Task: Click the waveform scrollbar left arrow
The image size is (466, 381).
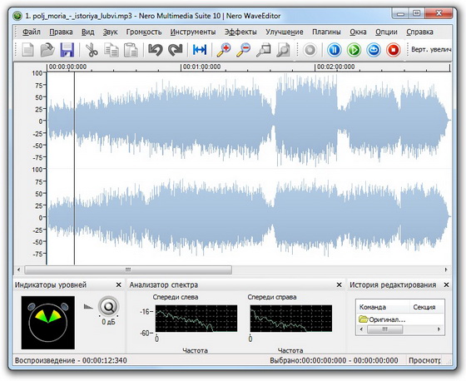Action: pyautogui.click(x=18, y=270)
